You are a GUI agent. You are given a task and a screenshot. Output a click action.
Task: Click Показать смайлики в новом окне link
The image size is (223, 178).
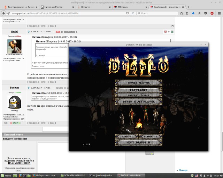pyautogui.click(x=20, y=169)
